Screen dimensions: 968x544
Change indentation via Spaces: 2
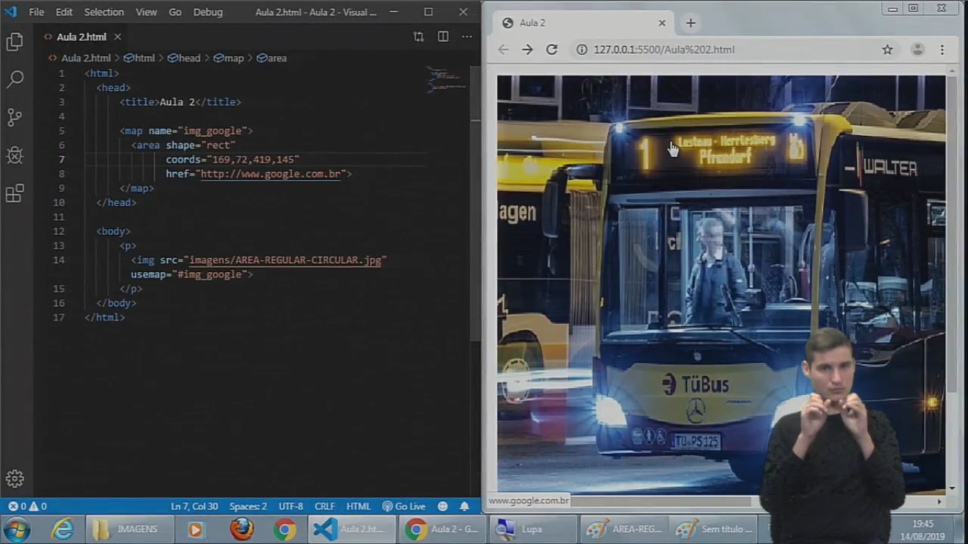[x=248, y=506]
